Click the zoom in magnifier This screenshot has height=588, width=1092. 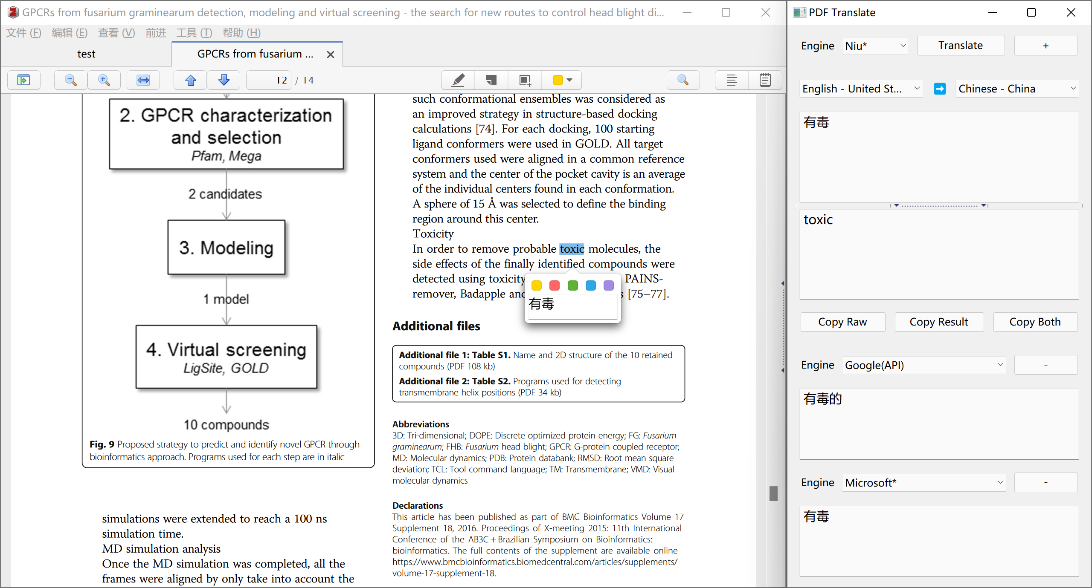104,80
